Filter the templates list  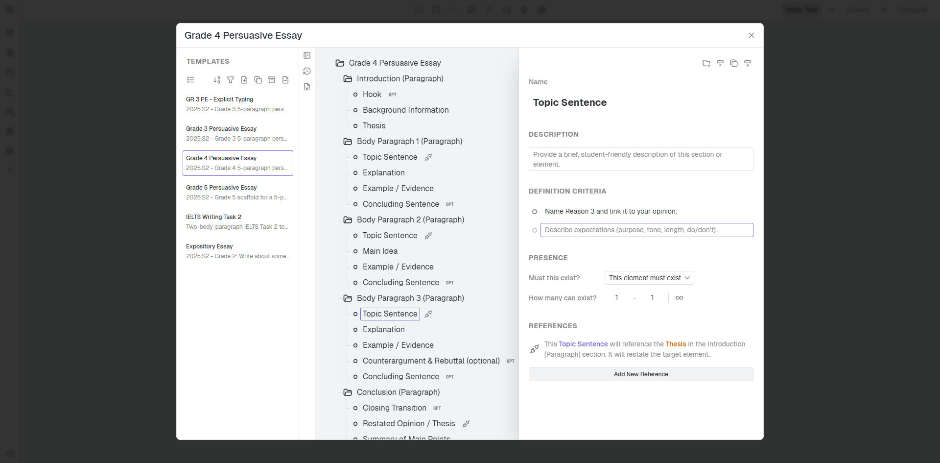pyautogui.click(x=231, y=80)
